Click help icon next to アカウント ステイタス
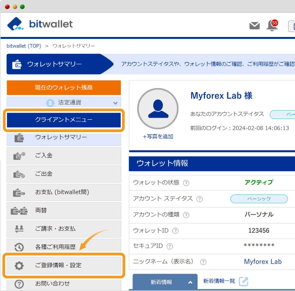The width and height of the screenshot is (295, 291). (200, 199)
